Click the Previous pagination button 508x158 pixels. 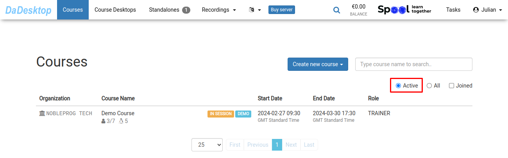(x=258, y=145)
